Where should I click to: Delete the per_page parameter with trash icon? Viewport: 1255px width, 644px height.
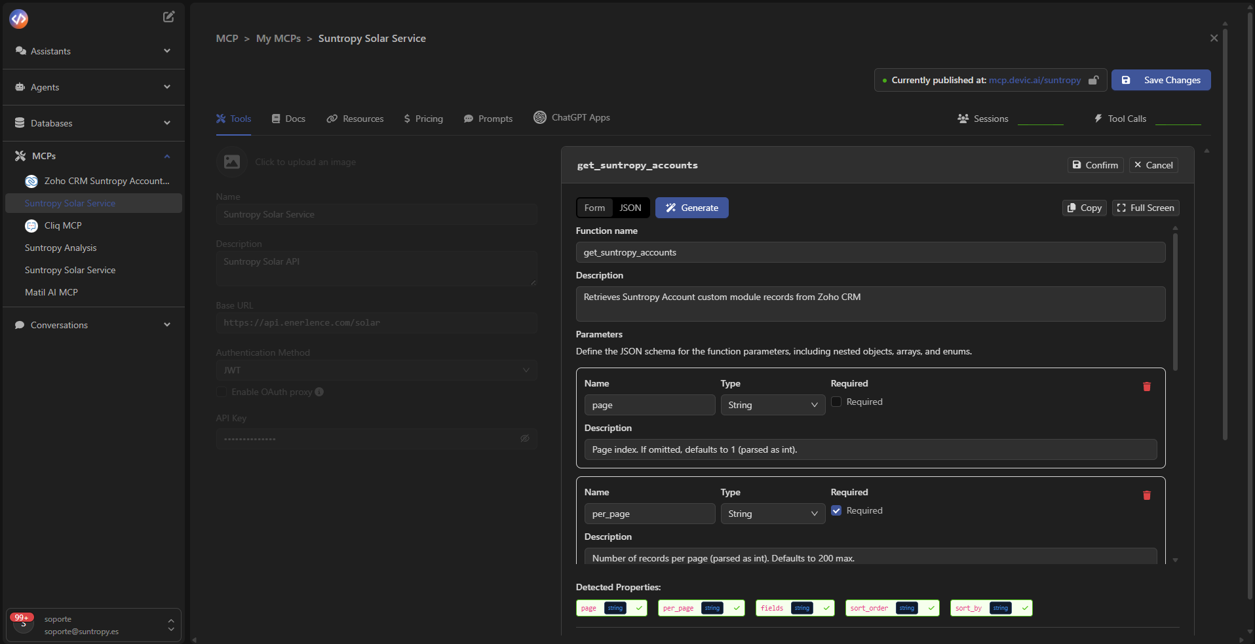(1146, 495)
